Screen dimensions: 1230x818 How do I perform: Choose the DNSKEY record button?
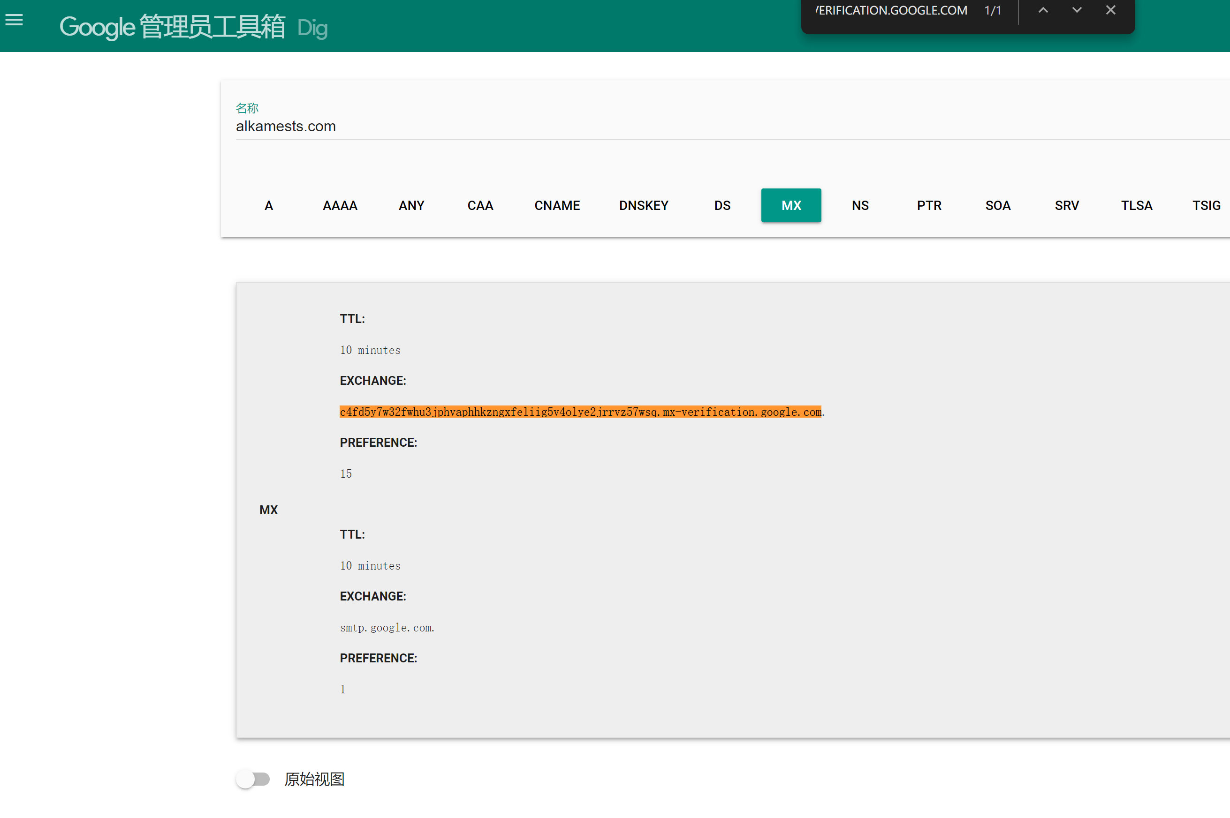click(643, 205)
